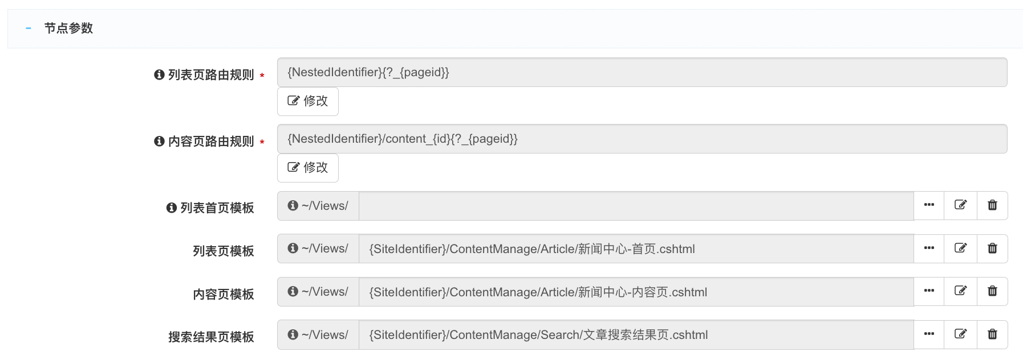Click info icon beside 内容页路由规则 label
The image size is (1023, 356).
(x=159, y=142)
